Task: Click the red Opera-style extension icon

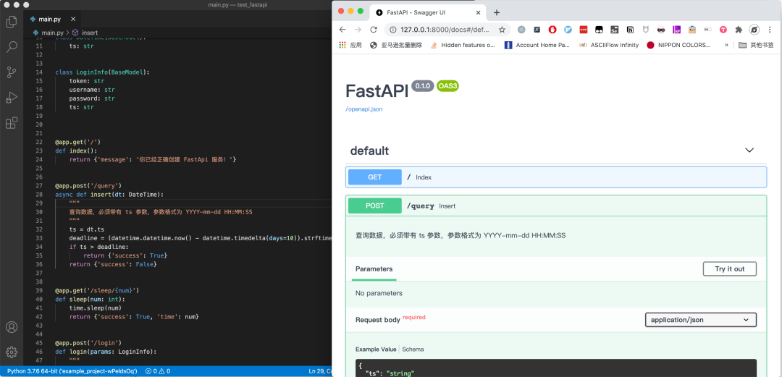Action: 552,30
